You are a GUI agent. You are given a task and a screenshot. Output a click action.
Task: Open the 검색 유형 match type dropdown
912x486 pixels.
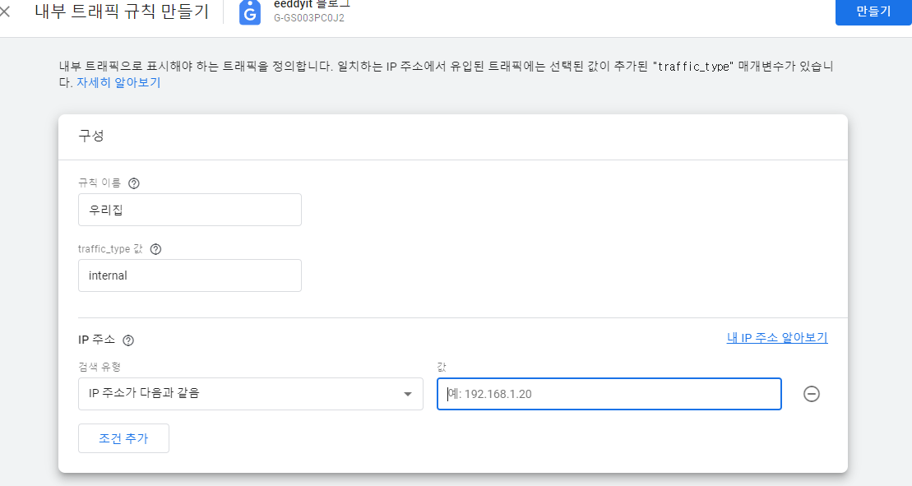tap(251, 394)
